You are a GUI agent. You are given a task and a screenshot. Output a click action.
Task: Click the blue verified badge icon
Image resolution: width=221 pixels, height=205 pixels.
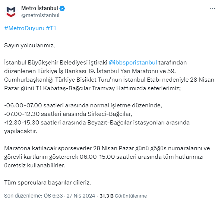click(62, 9)
